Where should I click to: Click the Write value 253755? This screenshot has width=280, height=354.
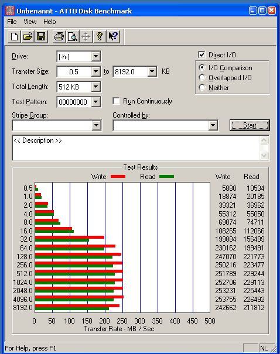226,300
